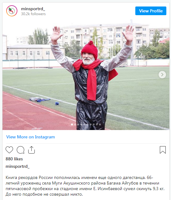Advance carousel with right arrow

[x=162, y=75]
